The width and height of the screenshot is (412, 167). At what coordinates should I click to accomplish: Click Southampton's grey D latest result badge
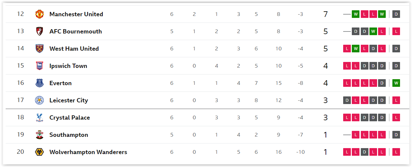point(396,135)
